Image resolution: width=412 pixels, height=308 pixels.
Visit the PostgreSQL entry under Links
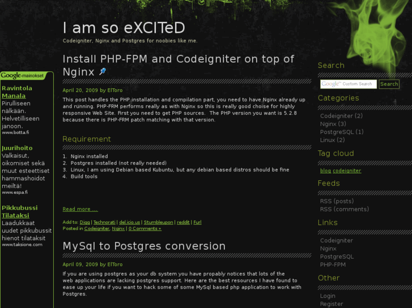(337, 257)
